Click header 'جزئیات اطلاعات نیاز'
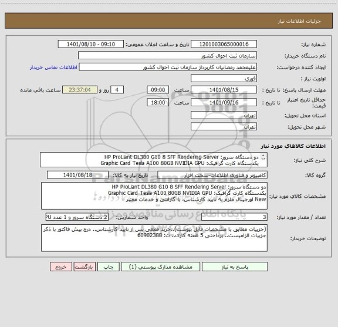Screen dimensions: 338x327 click(299, 21)
